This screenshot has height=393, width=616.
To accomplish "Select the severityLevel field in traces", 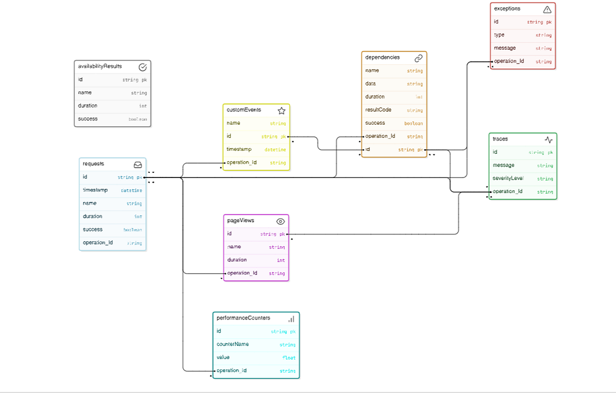I will pos(522,178).
